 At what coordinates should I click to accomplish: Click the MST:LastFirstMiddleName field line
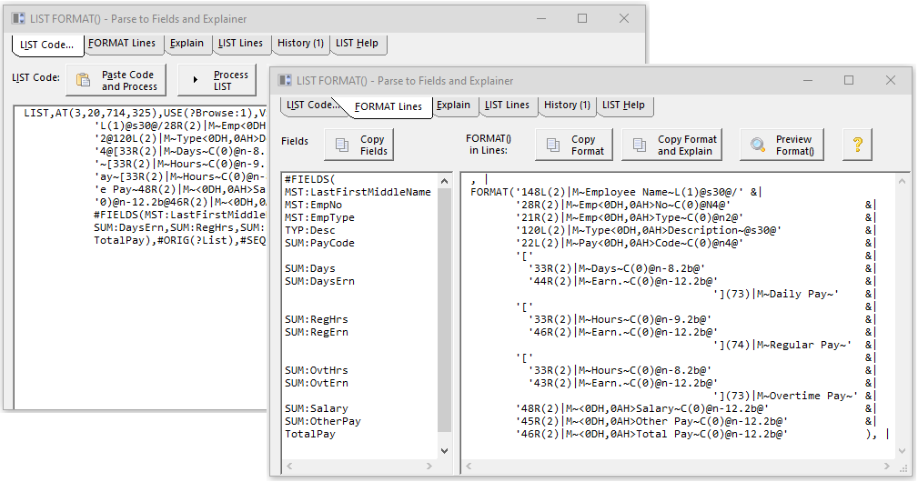(358, 192)
